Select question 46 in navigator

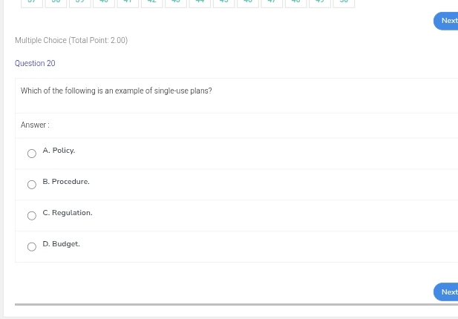(x=246, y=2)
